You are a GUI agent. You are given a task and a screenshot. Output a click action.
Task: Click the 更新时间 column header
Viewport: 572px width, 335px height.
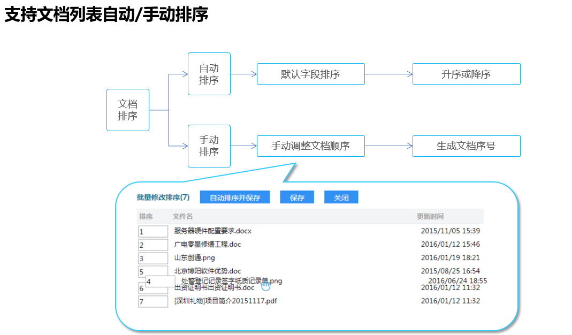[430, 216]
